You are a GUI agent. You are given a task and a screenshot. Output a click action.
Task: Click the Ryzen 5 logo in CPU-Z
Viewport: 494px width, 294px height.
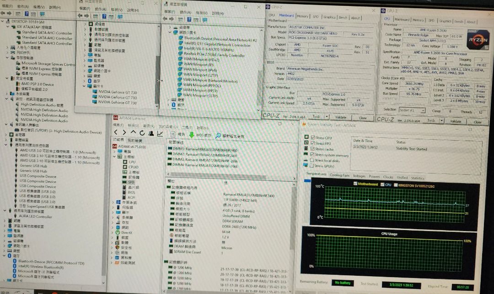(x=478, y=40)
